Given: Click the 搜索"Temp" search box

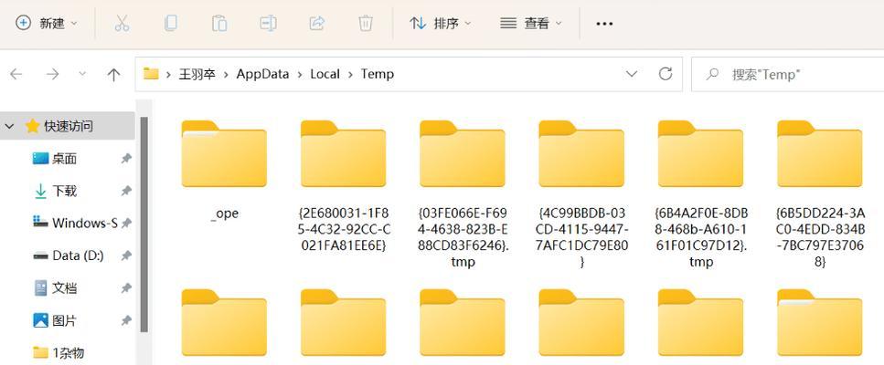Looking at the screenshot, I should pos(789,74).
